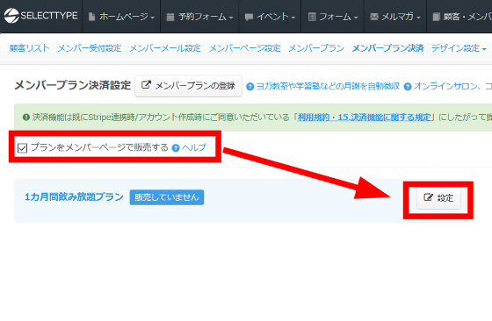This screenshot has height=321, width=492.
Task: Open the フォーム dropdown menu
Action: tap(333, 17)
